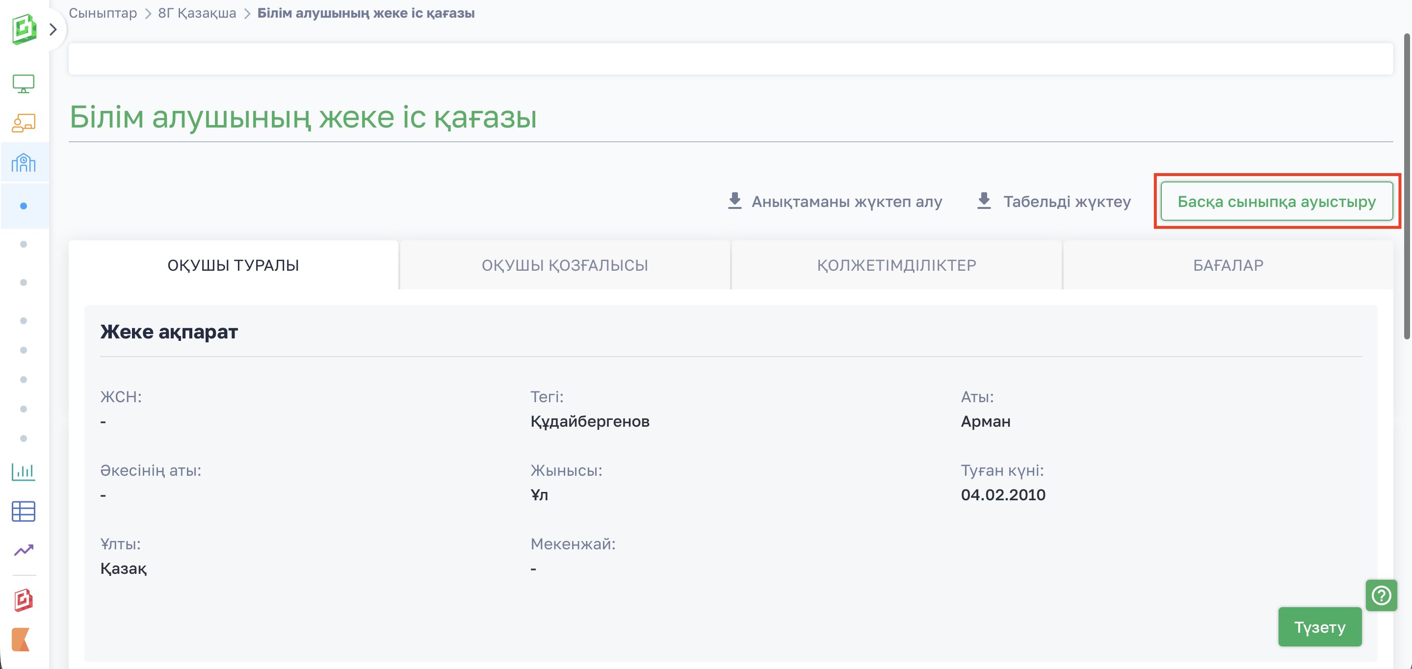The image size is (1412, 669).
Task: Open the purple trend line sidebar icon
Action: (24, 550)
